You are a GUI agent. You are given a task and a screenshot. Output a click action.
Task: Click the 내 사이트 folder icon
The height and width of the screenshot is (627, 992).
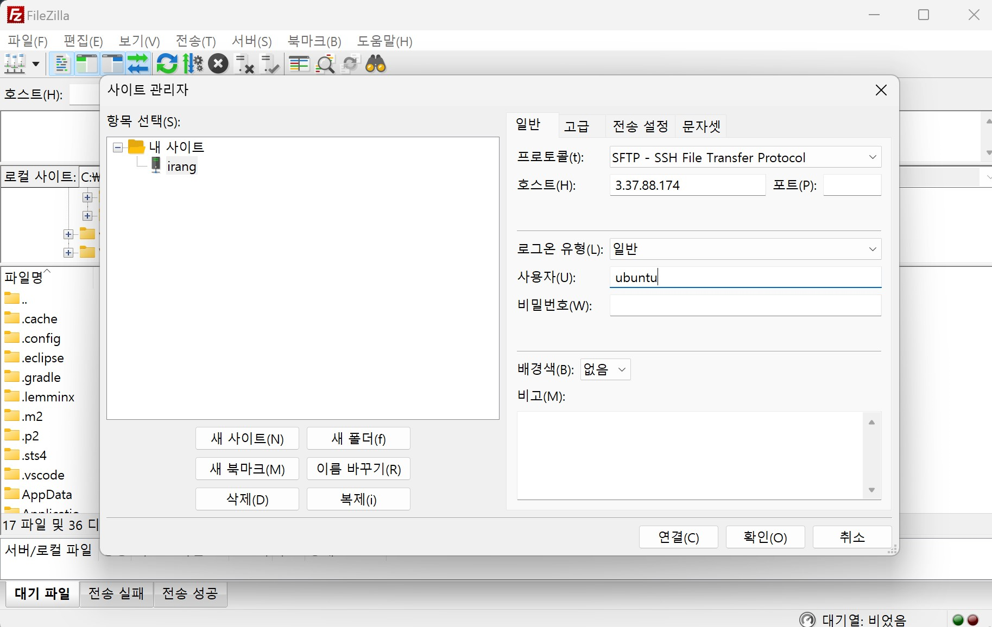[136, 146]
